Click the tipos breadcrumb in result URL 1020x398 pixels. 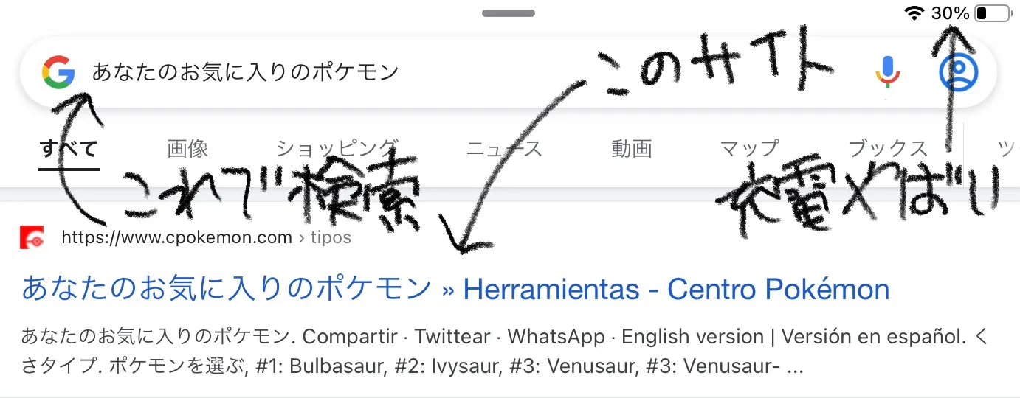331,237
